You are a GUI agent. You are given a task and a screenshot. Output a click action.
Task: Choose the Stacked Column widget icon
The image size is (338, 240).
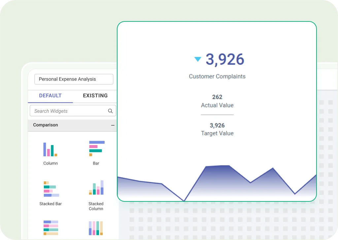(96, 188)
